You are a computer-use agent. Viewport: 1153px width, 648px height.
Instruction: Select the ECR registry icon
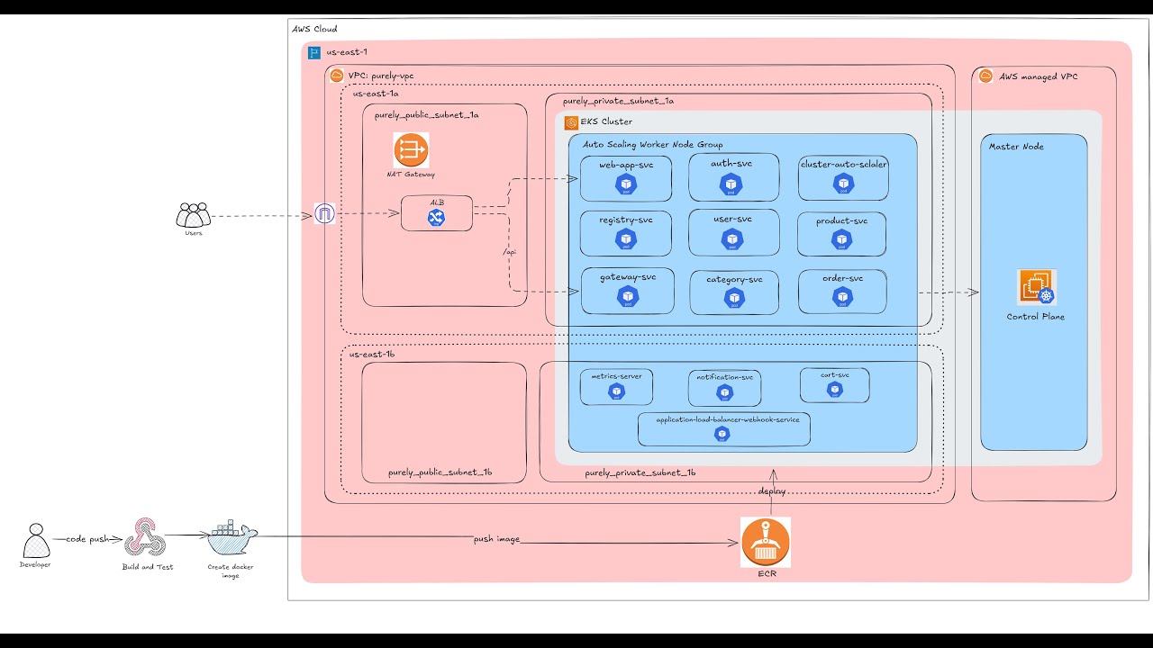click(x=766, y=542)
